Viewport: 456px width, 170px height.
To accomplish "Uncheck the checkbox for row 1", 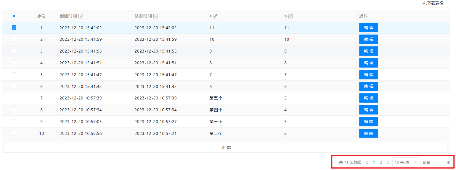I will [x=14, y=27].
